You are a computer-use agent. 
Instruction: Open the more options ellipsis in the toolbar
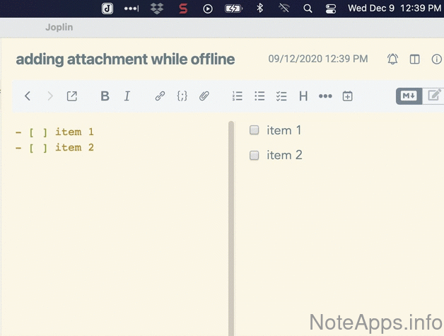(325, 96)
